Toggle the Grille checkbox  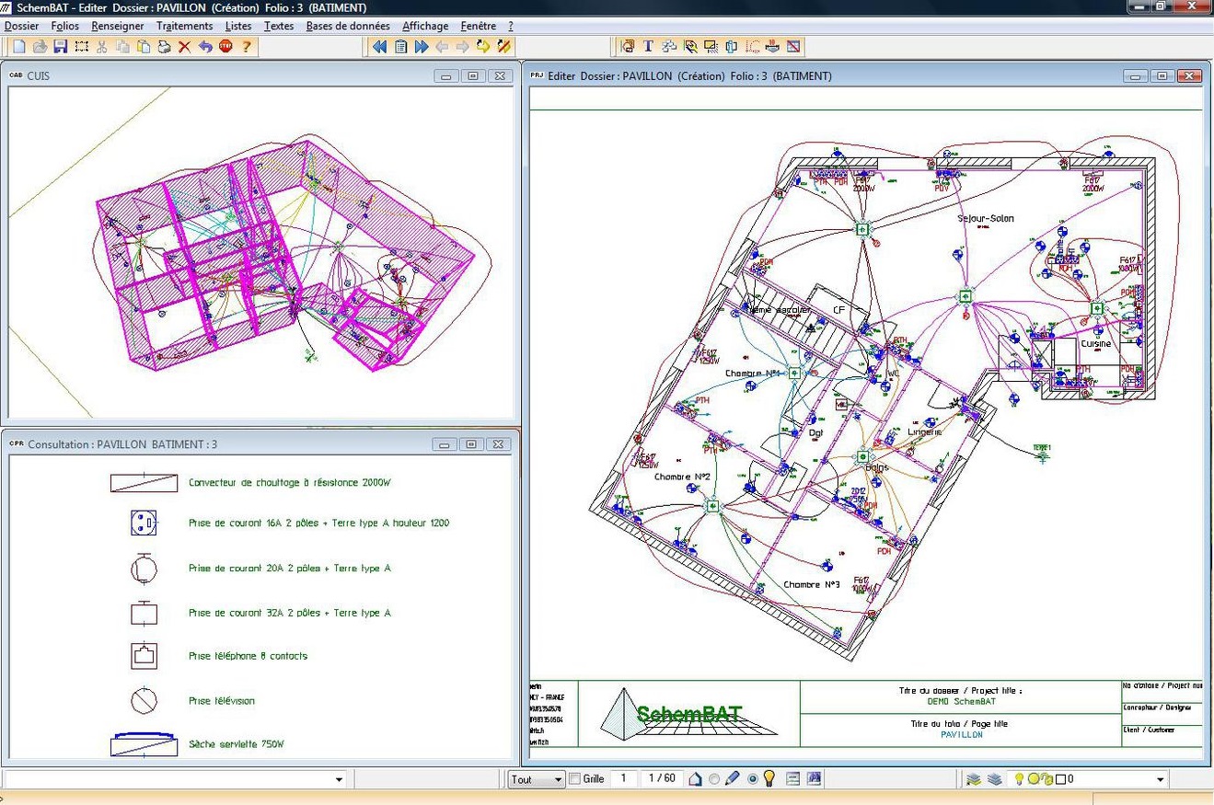(574, 779)
